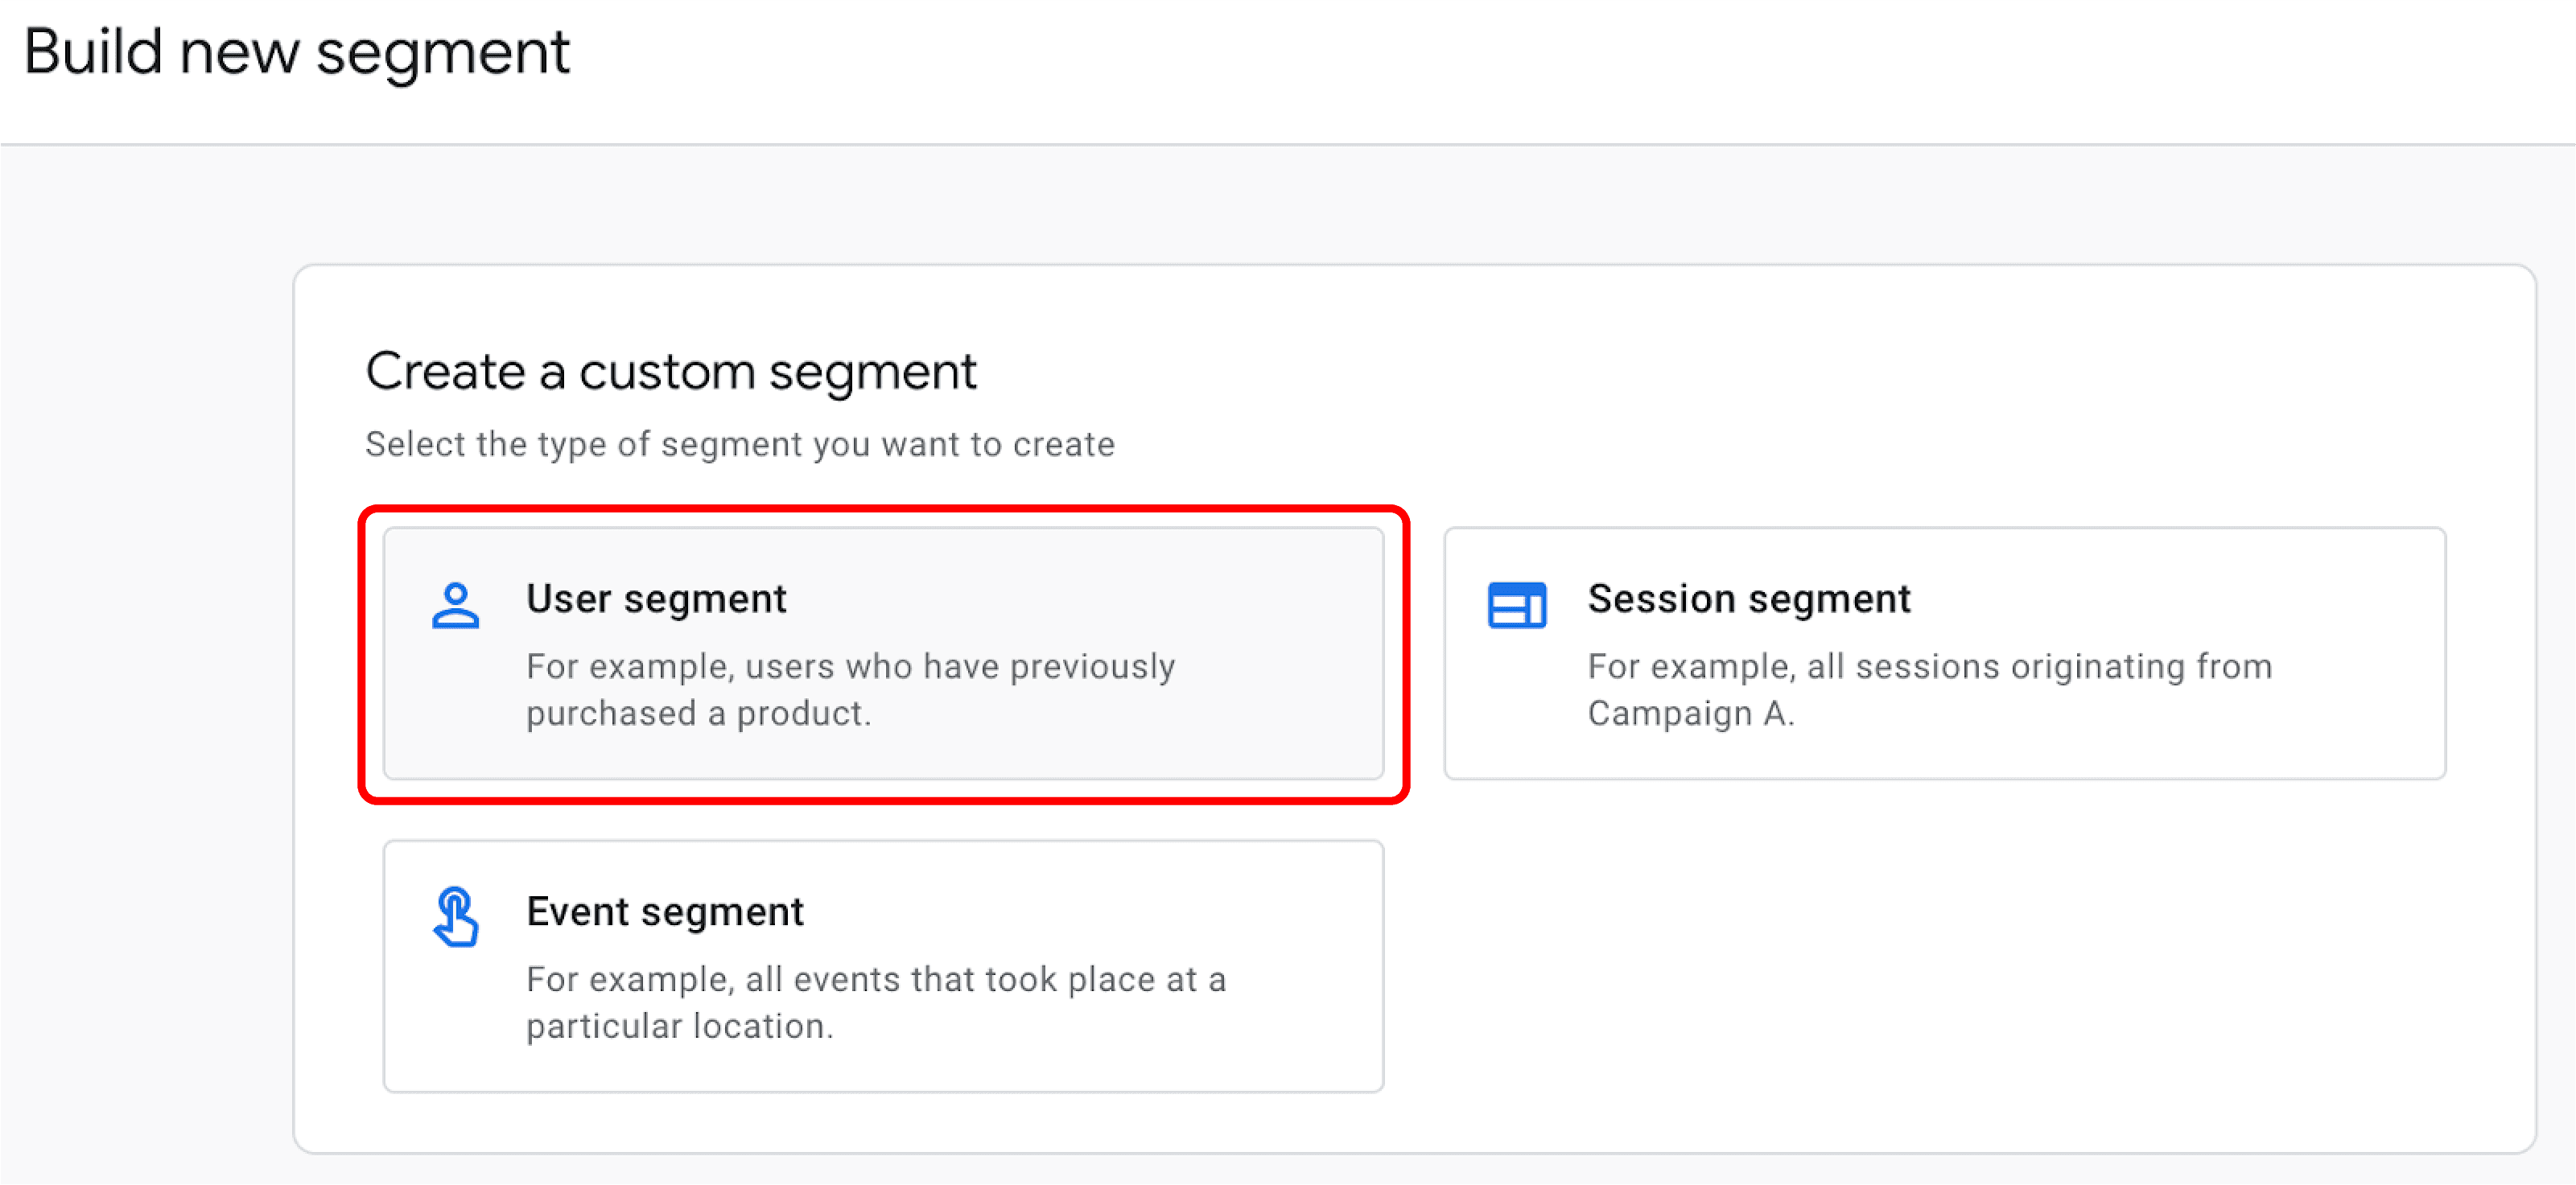This screenshot has width=2576, height=1185.
Task: Click the blue person icon on User segment
Action: point(456,605)
